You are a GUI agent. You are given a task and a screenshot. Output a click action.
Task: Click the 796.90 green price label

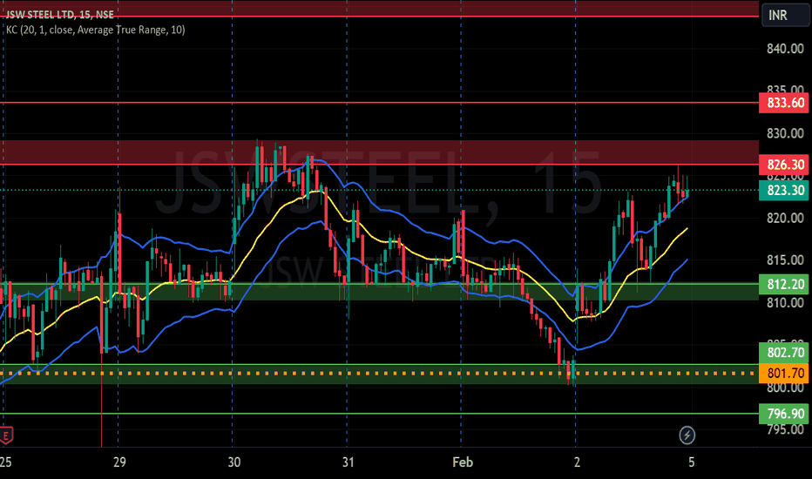(784, 414)
